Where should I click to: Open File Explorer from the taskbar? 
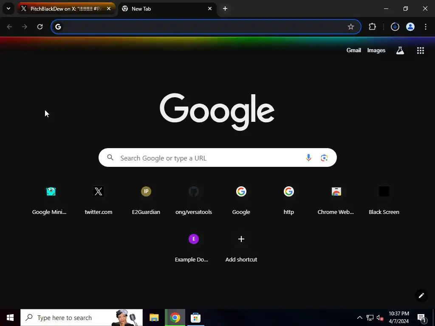pyautogui.click(x=154, y=318)
